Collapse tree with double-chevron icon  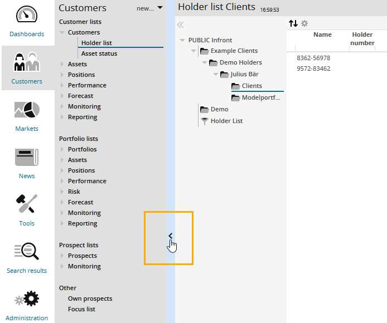point(180,25)
